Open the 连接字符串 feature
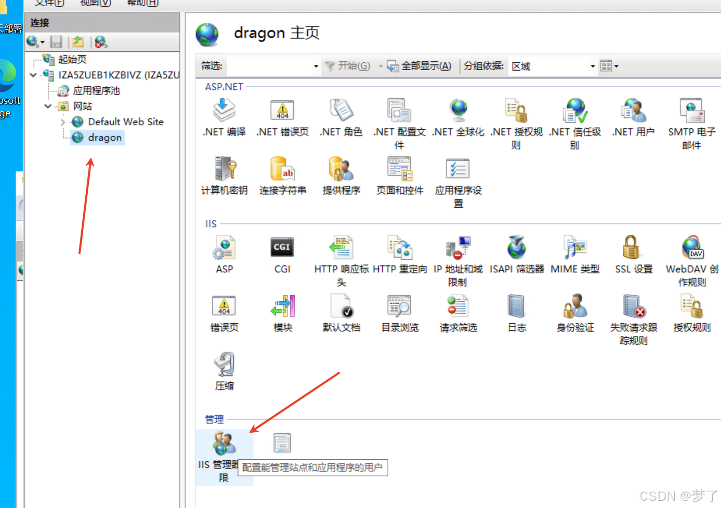Image resolution: width=721 pixels, height=508 pixels. pos(282,177)
